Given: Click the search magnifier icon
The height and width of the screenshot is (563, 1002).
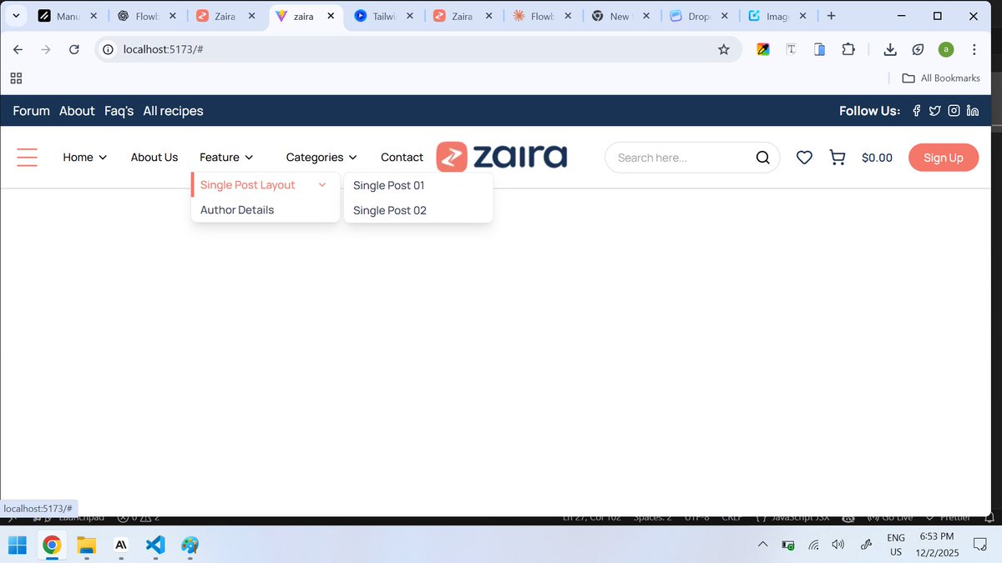Looking at the screenshot, I should (x=762, y=158).
